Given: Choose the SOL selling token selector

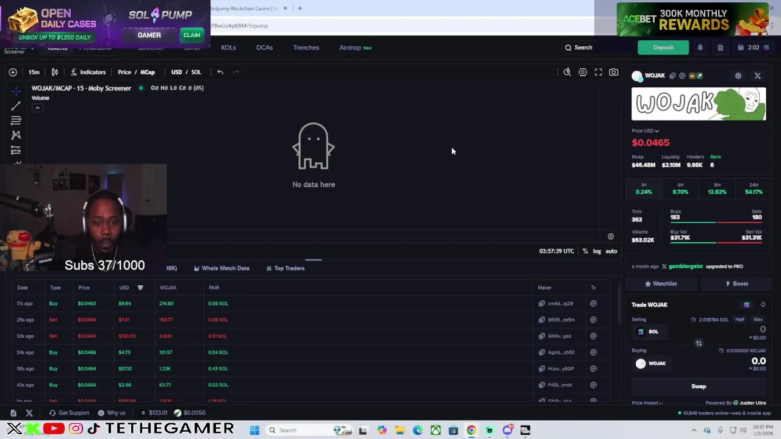Looking at the screenshot, I should [648, 332].
